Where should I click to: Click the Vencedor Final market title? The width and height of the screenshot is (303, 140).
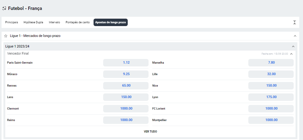pyautogui.click(x=18, y=53)
